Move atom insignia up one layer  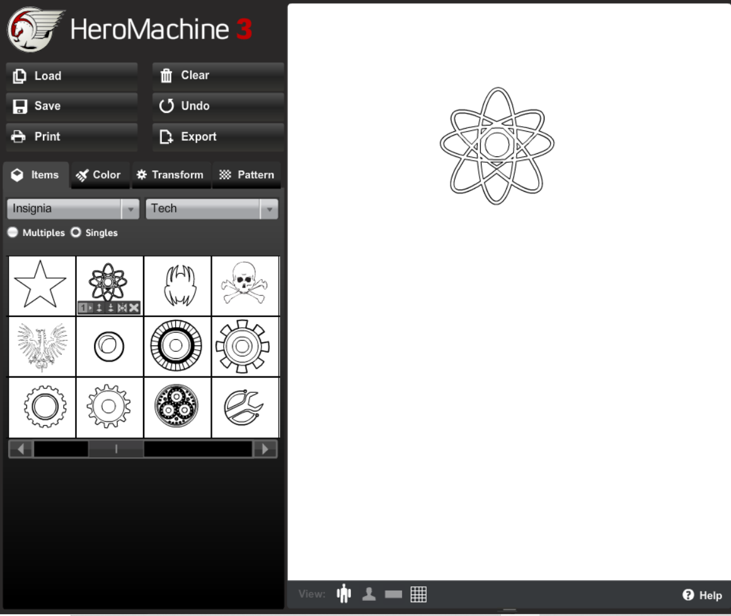(99, 308)
